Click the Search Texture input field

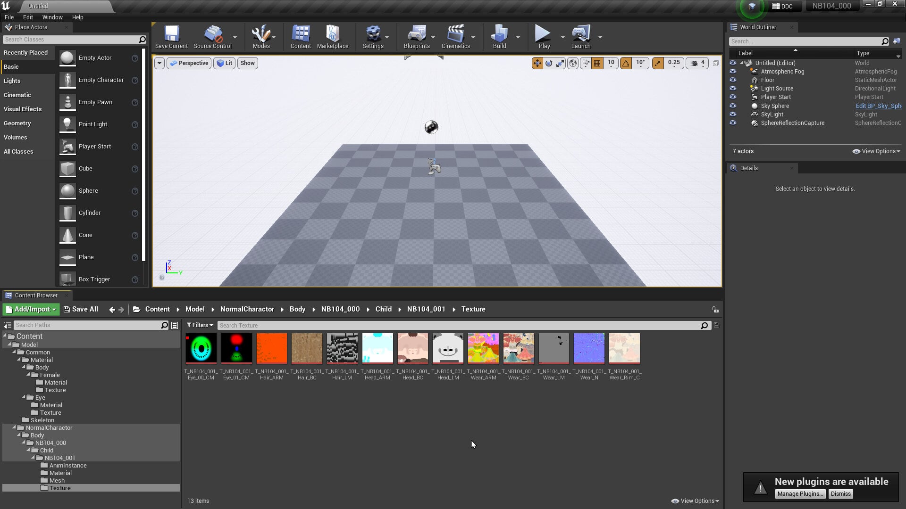(x=460, y=325)
